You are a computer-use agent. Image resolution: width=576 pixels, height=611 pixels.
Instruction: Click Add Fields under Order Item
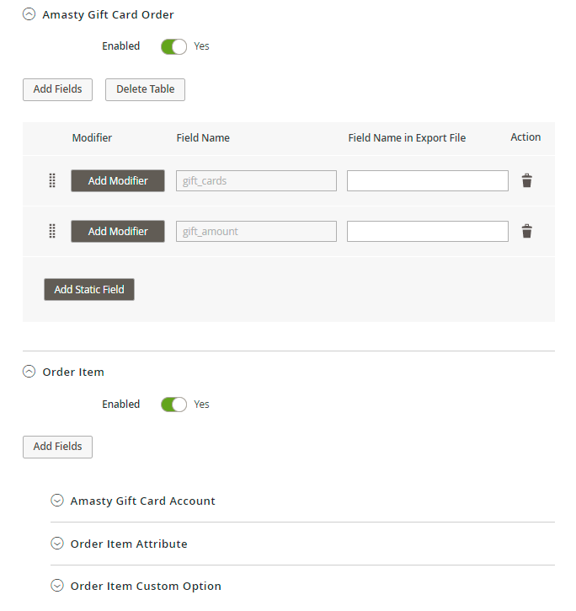point(57,447)
